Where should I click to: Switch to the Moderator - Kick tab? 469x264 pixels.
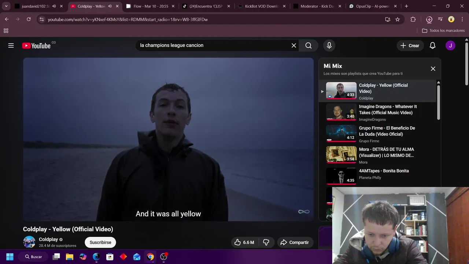(x=317, y=6)
